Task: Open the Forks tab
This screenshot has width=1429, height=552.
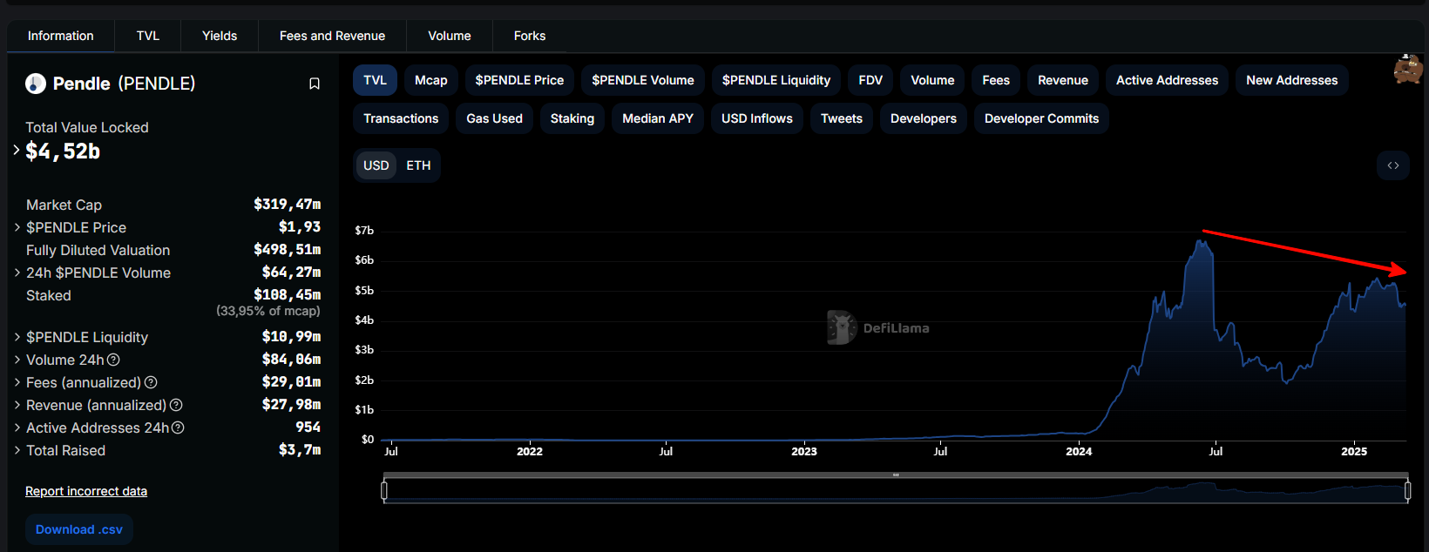Action: (530, 36)
